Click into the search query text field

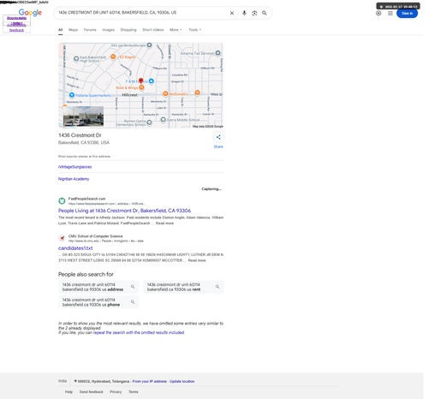[141, 13]
